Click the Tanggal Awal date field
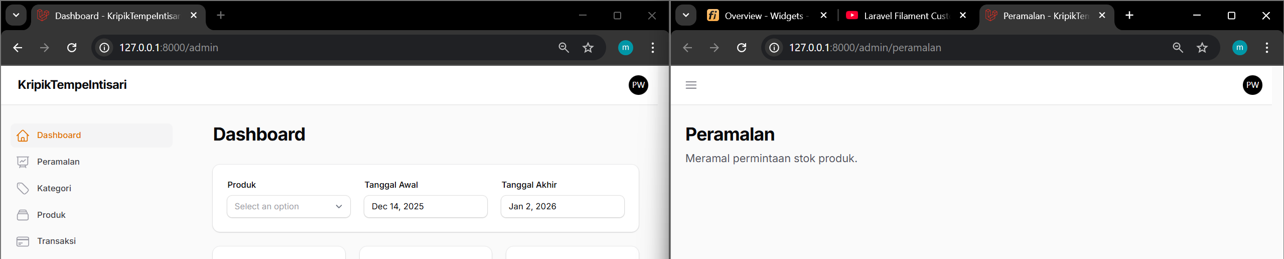Screen dimensions: 1284x259 tap(425, 206)
